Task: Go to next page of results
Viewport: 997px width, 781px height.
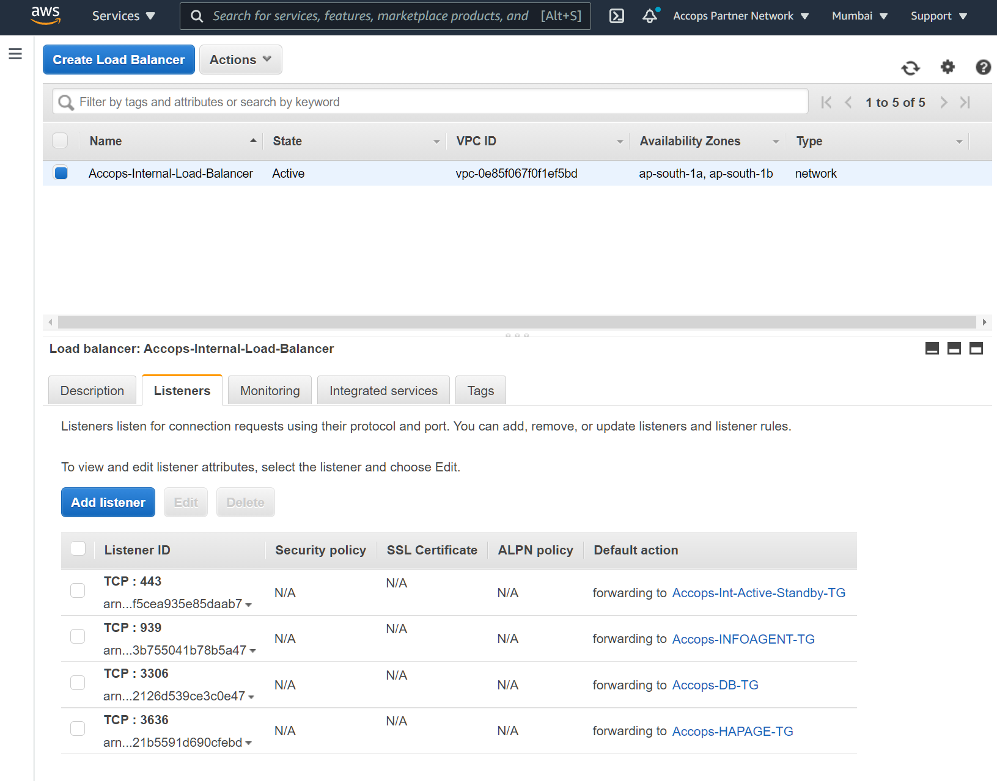Action: [x=944, y=103]
